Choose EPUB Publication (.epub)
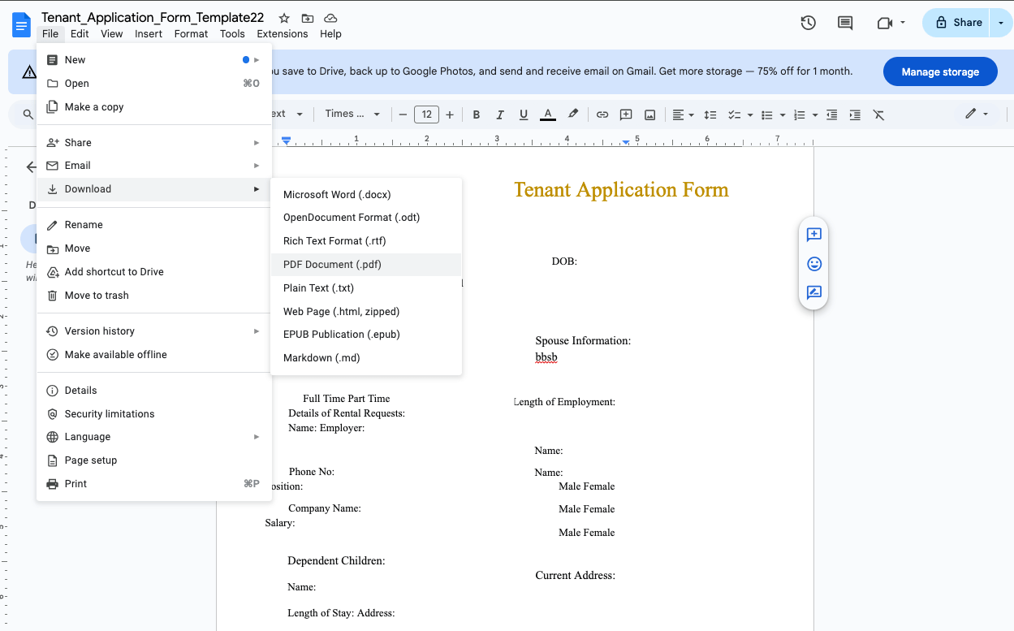Screen dimensions: 1014x631 coord(366,335)
